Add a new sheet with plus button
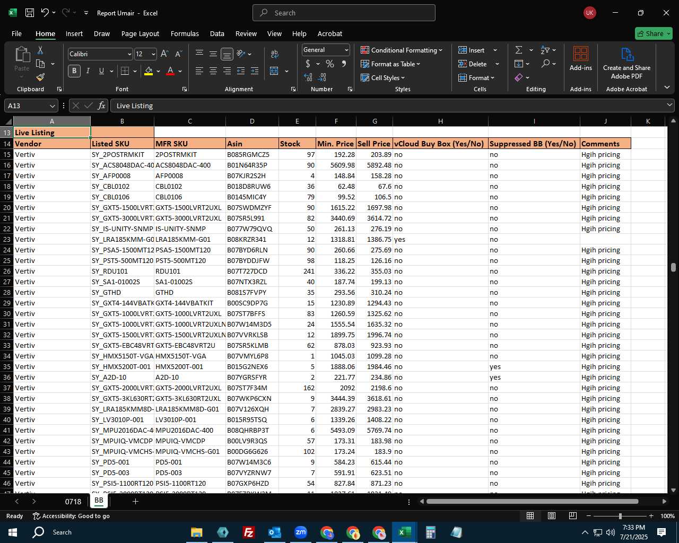 pyautogui.click(x=135, y=501)
